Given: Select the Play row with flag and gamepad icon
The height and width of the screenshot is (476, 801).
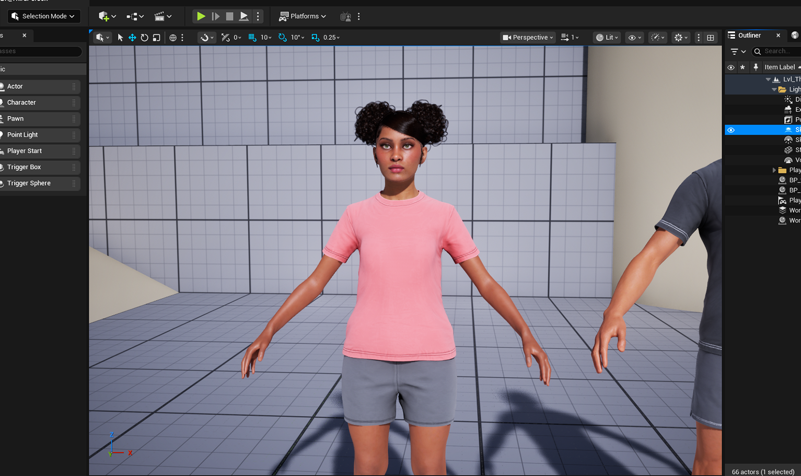Looking at the screenshot, I should tap(763, 200).
